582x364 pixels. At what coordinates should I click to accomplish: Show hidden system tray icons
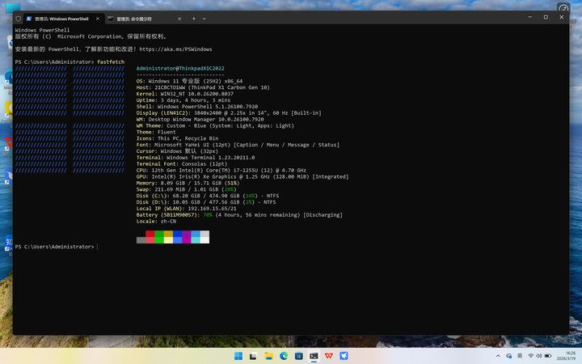coord(498,356)
